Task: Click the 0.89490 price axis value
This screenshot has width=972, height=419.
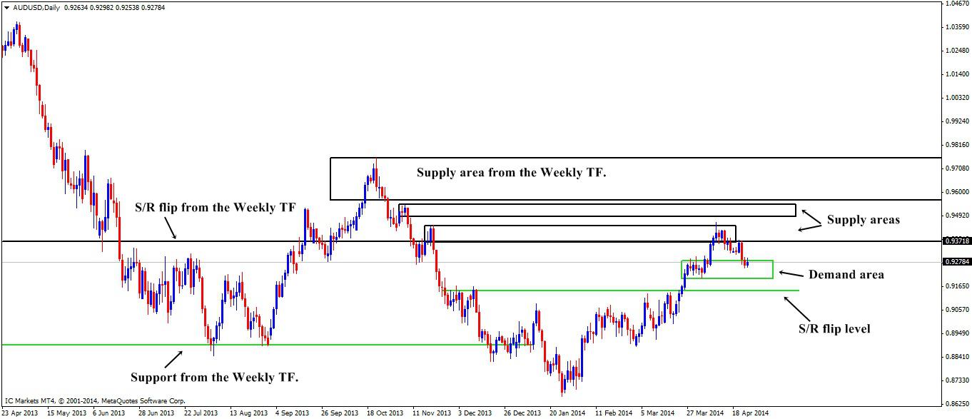Action: click(957, 333)
